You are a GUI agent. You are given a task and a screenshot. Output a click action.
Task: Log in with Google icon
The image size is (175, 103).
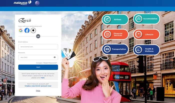click(21, 30)
